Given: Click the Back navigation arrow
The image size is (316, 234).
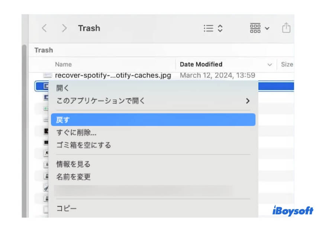Looking at the screenshot, I should [x=44, y=28].
